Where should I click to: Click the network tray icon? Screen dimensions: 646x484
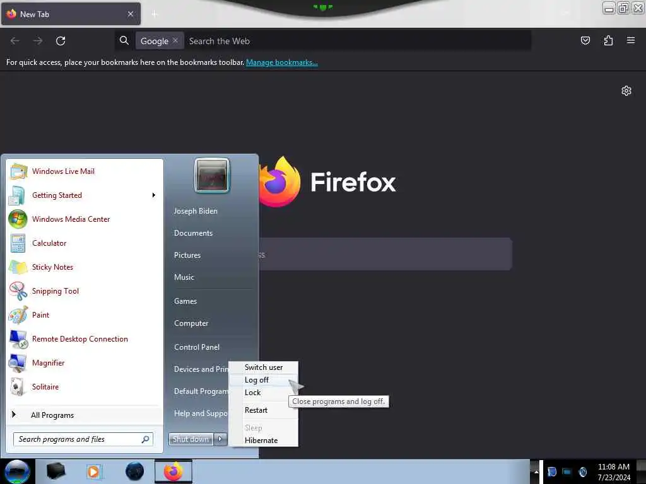567,471
